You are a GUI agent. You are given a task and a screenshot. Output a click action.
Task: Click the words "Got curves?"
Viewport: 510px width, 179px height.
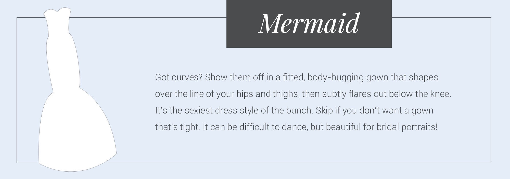point(178,77)
